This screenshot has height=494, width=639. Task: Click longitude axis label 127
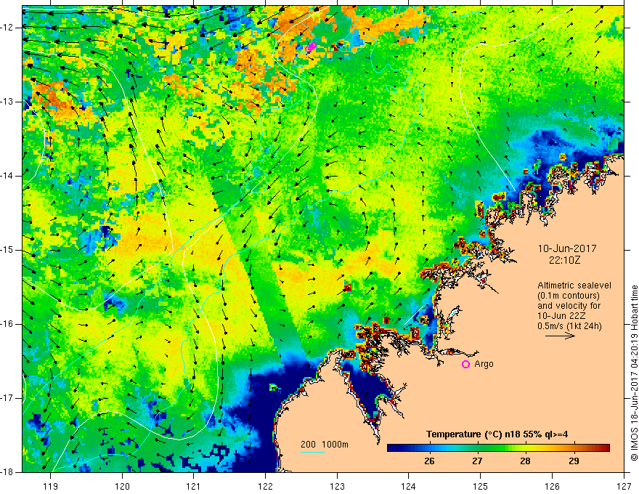tap(624, 486)
